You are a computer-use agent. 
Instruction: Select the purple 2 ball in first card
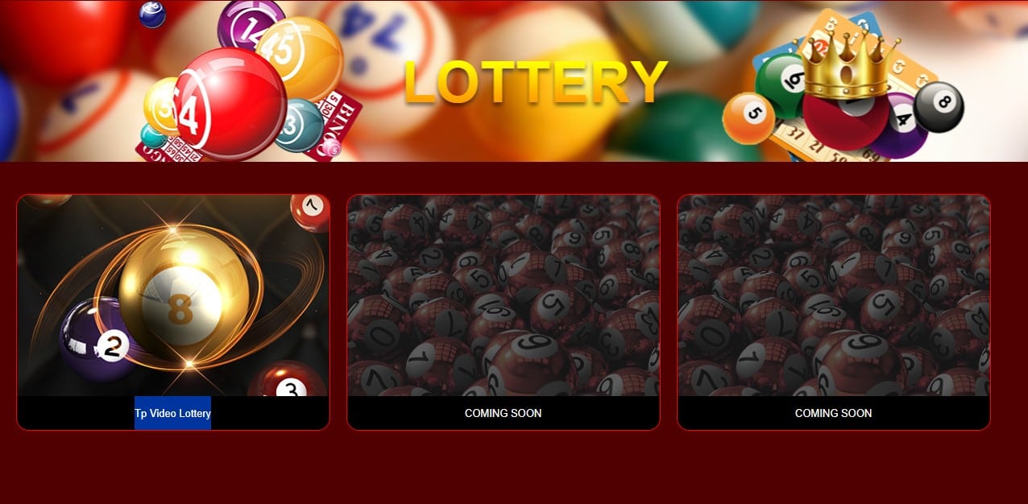pyautogui.click(x=99, y=339)
